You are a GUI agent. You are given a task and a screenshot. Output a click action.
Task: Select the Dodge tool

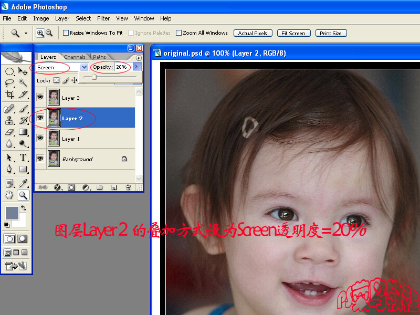23,144
